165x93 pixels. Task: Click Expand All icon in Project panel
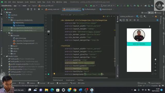coord(31,9)
